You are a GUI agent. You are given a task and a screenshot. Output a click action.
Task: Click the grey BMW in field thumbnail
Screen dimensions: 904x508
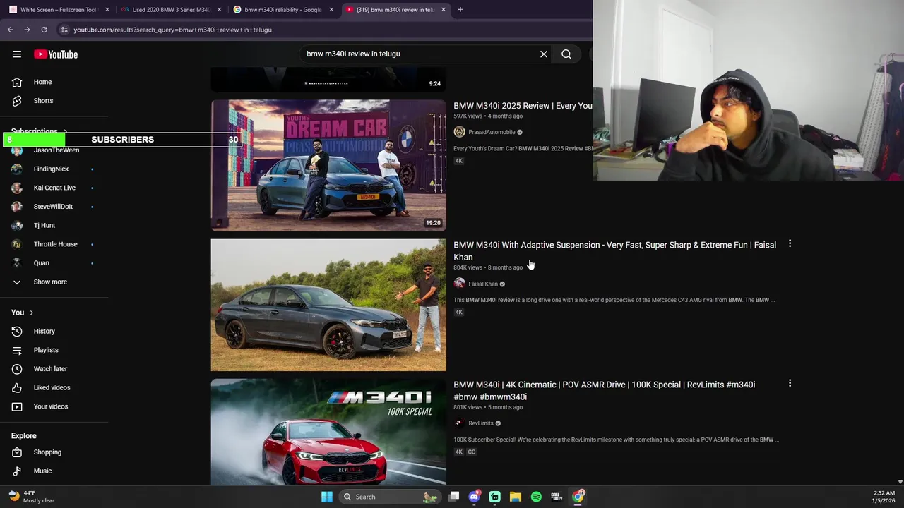(x=328, y=305)
